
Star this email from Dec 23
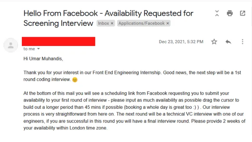(x=214, y=42)
